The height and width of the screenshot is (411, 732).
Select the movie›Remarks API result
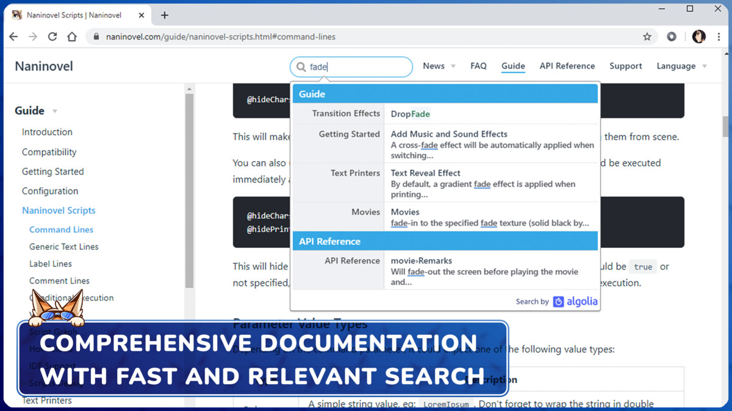pos(491,271)
